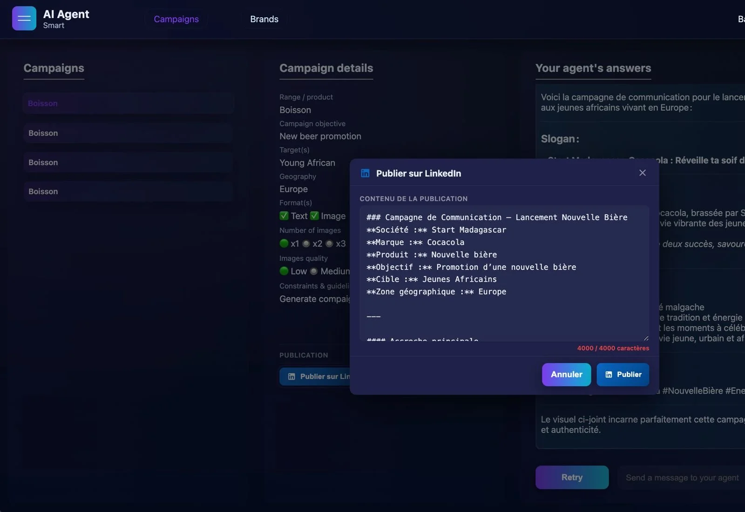Click the Young African target value
The width and height of the screenshot is (745, 512).
pyautogui.click(x=307, y=163)
